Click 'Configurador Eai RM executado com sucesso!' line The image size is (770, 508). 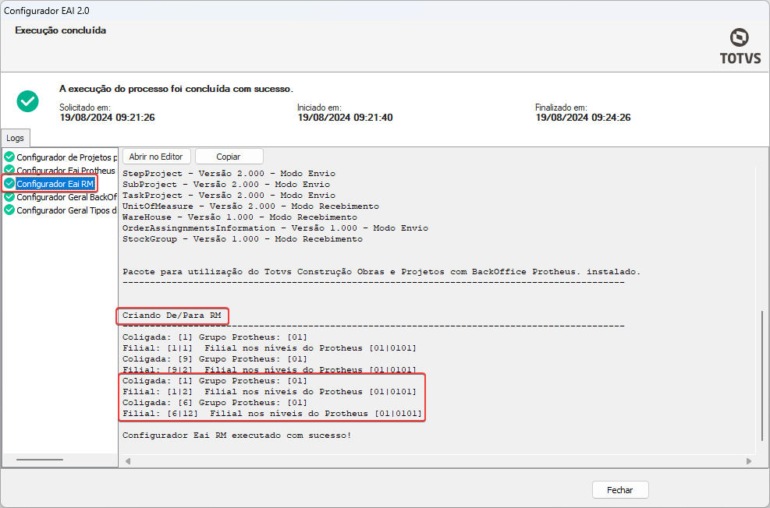point(237,435)
